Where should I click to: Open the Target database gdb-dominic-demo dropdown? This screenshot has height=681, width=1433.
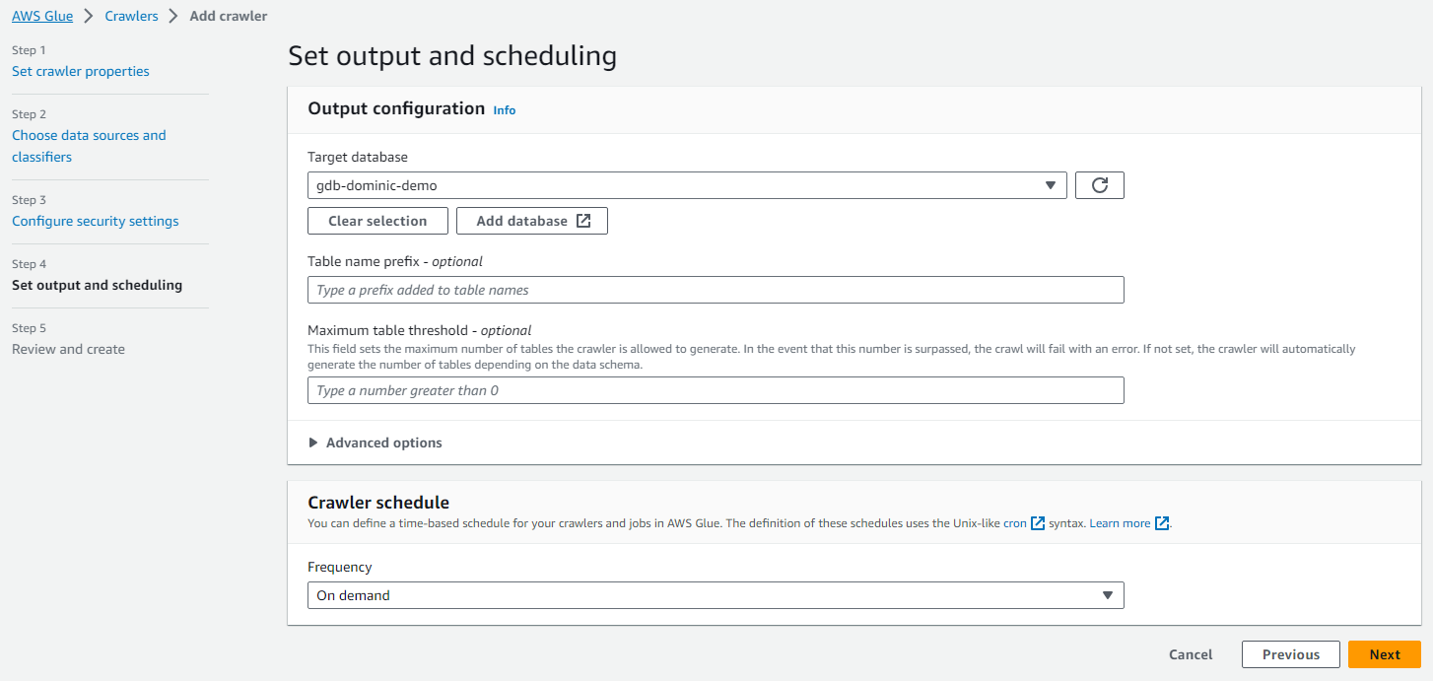pyautogui.click(x=686, y=185)
